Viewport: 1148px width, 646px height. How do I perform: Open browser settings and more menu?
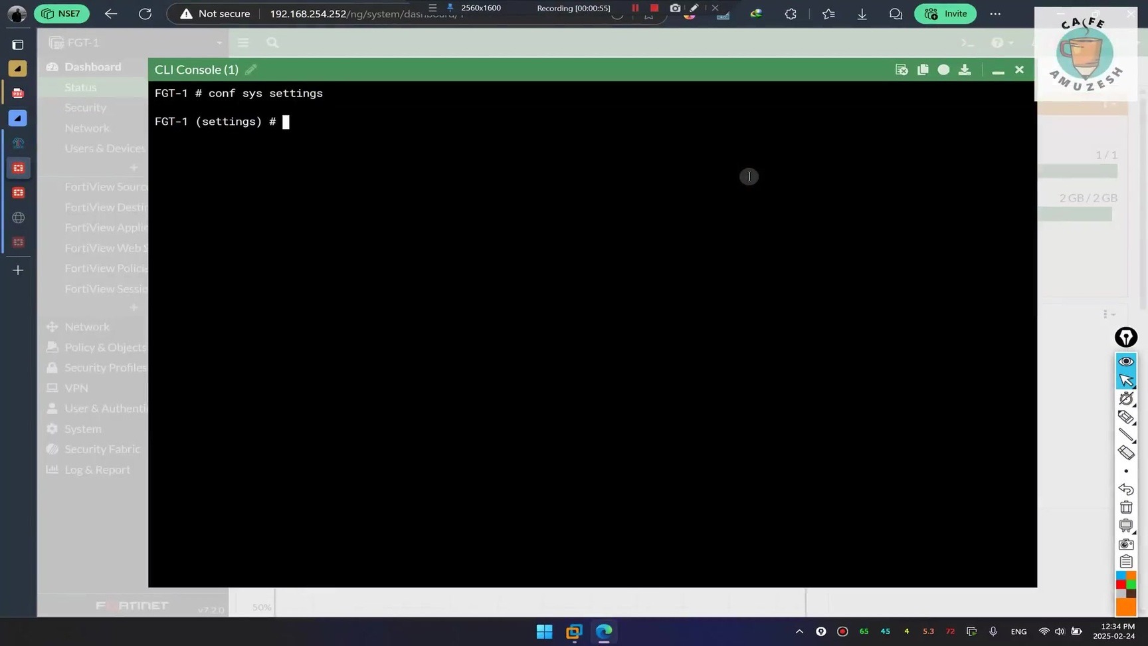pyautogui.click(x=995, y=13)
